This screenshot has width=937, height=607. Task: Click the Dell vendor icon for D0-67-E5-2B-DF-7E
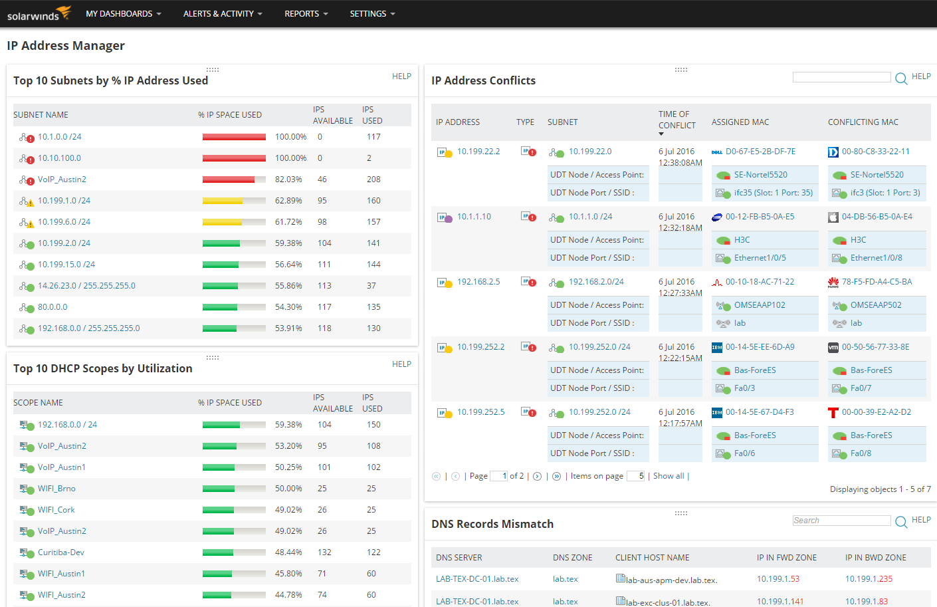[717, 152]
